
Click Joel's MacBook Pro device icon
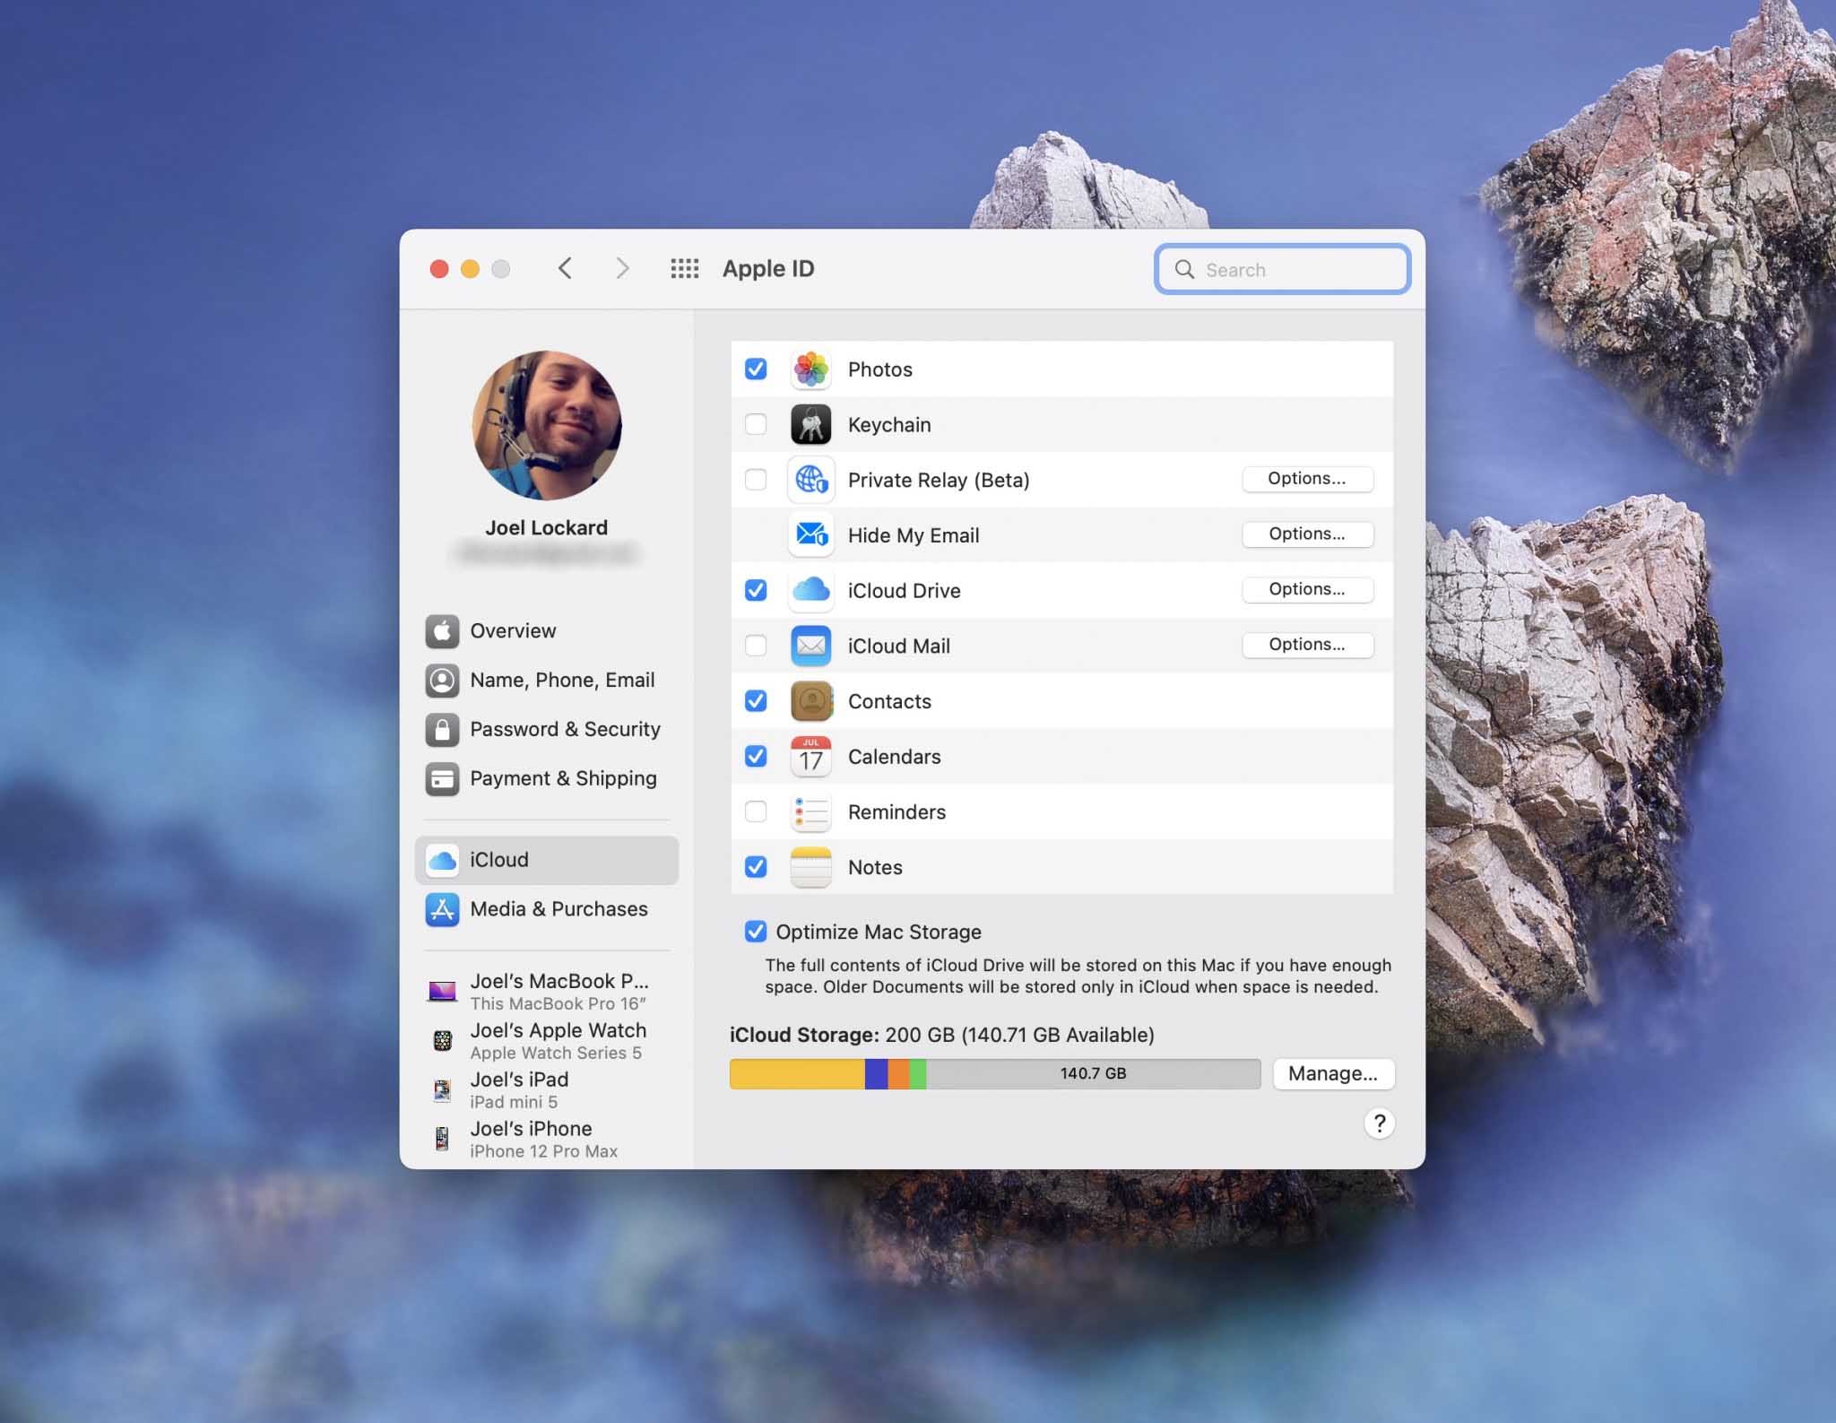pos(442,991)
